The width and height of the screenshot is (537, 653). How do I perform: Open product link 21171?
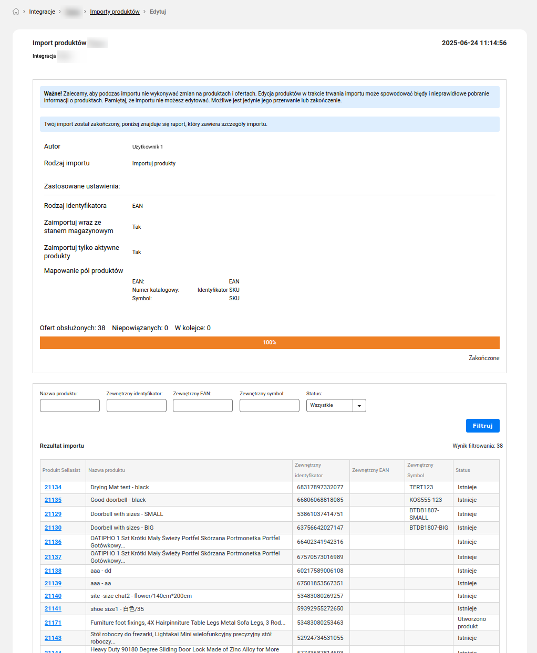[53, 623]
